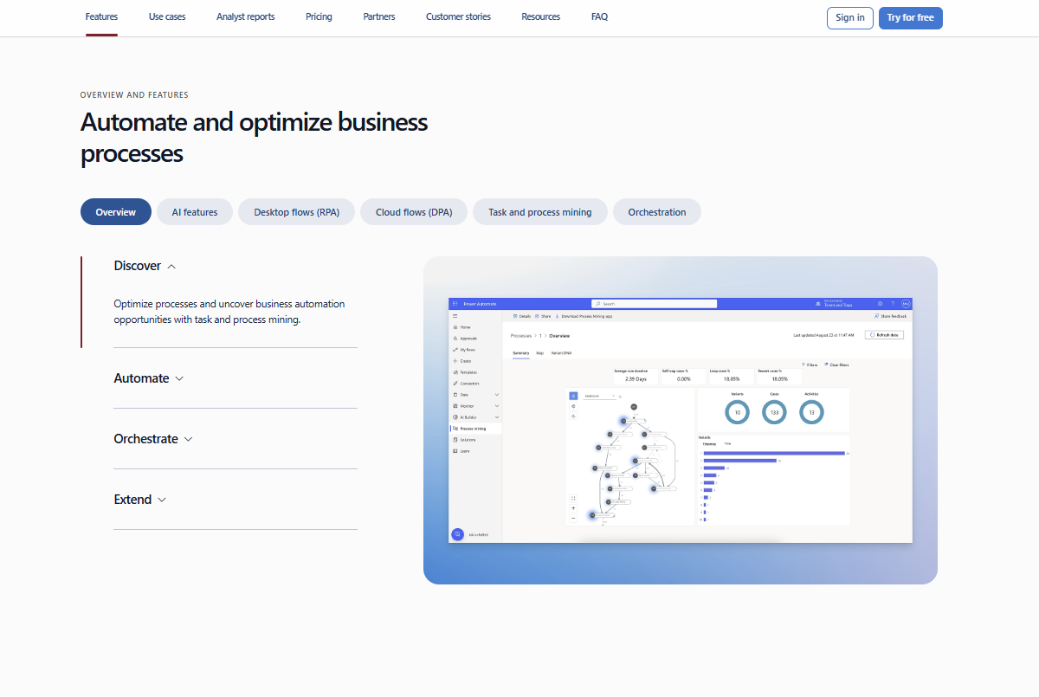Switch to the Map tab
This screenshot has width=1039, height=697.
[x=539, y=352]
